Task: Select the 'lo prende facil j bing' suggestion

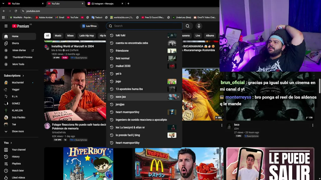Action: (144, 135)
